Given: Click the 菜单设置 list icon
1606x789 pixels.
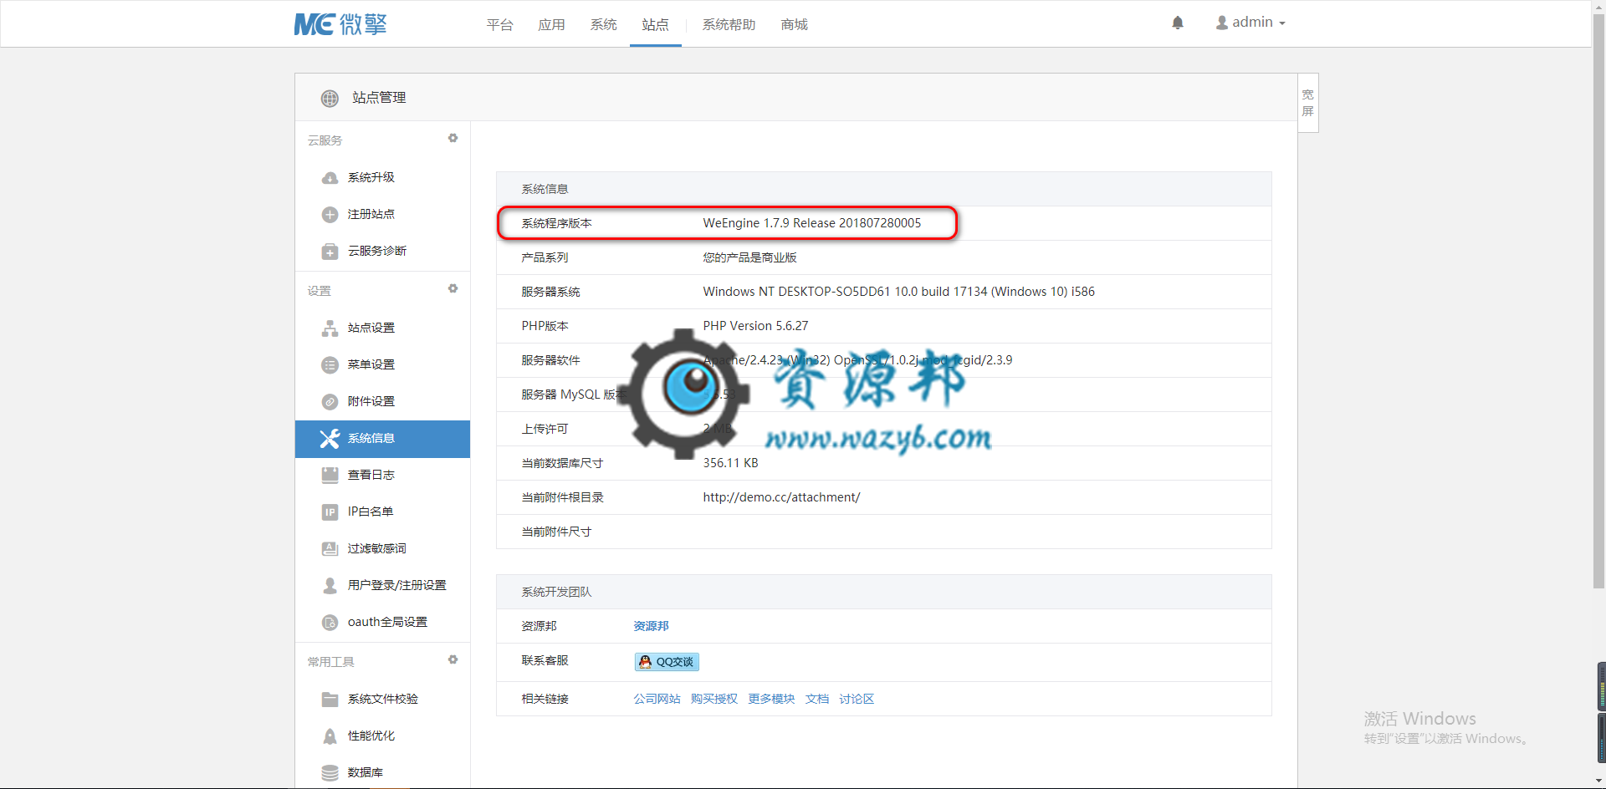Looking at the screenshot, I should pyautogui.click(x=330, y=365).
